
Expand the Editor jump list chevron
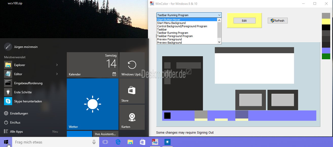[57, 74]
